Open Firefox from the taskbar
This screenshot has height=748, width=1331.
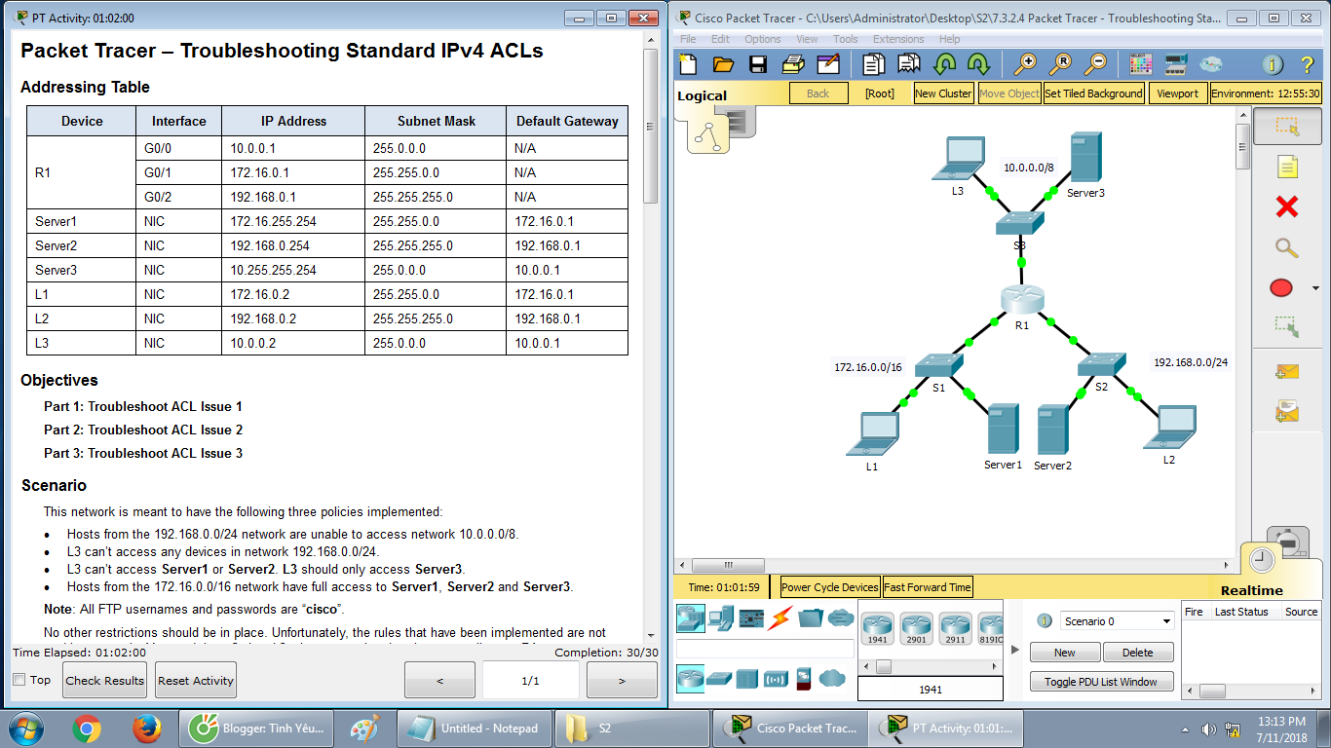[x=146, y=729]
